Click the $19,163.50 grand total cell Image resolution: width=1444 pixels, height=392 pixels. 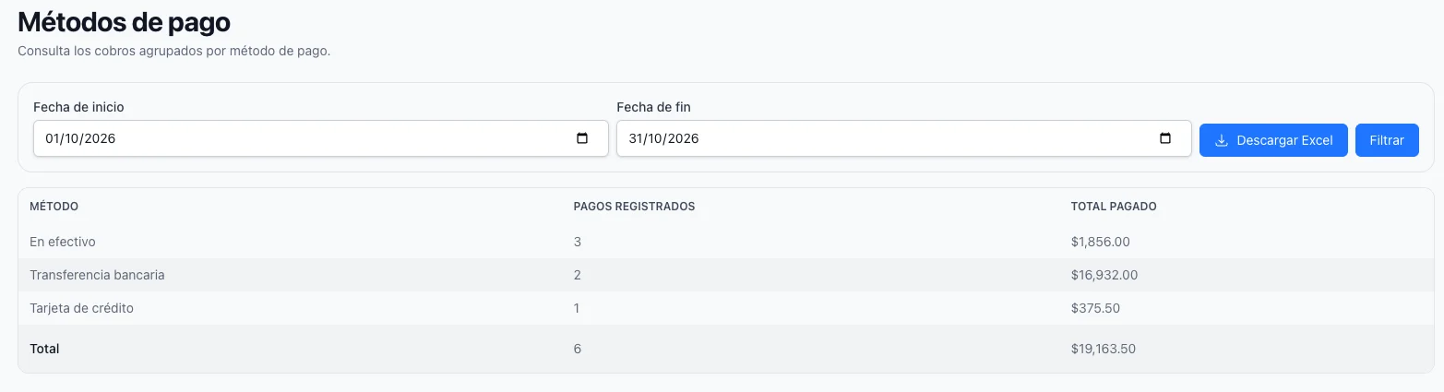[x=1103, y=349]
